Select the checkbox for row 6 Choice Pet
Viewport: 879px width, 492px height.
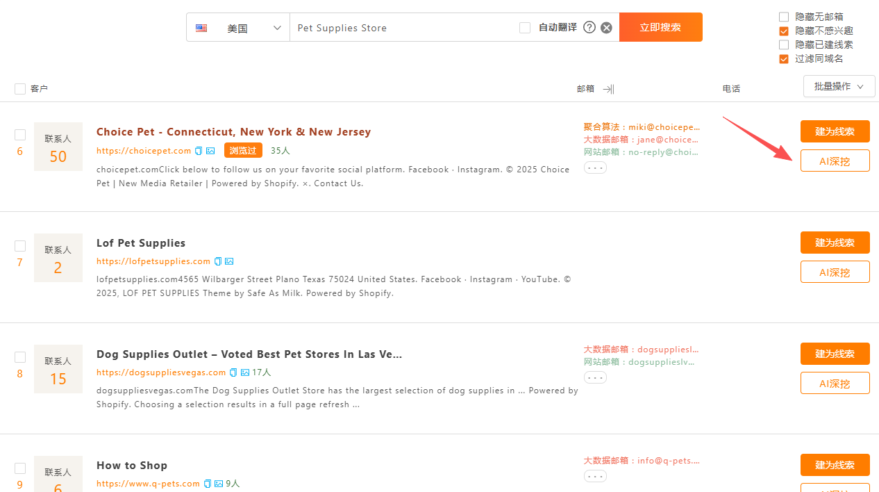[x=20, y=135]
